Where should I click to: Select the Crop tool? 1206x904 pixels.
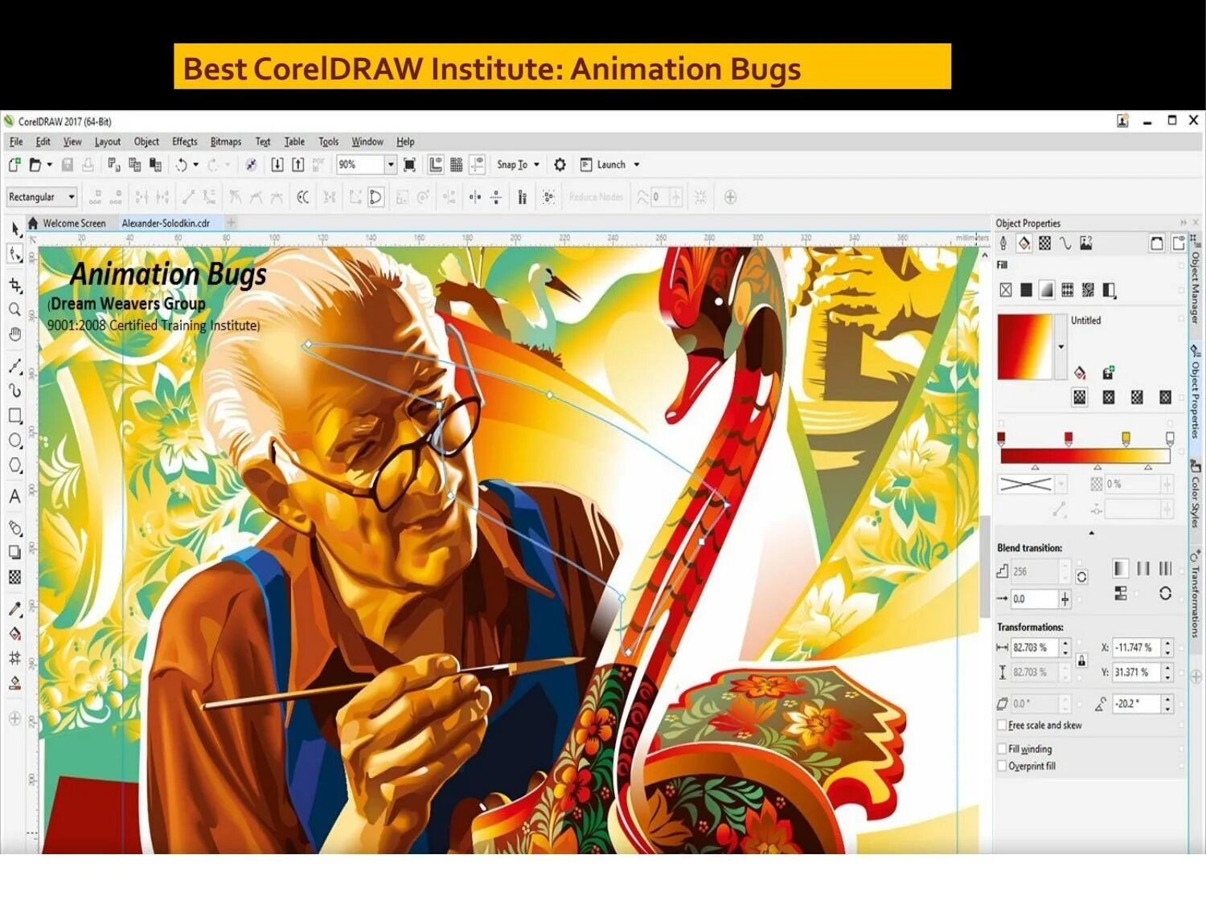click(15, 285)
